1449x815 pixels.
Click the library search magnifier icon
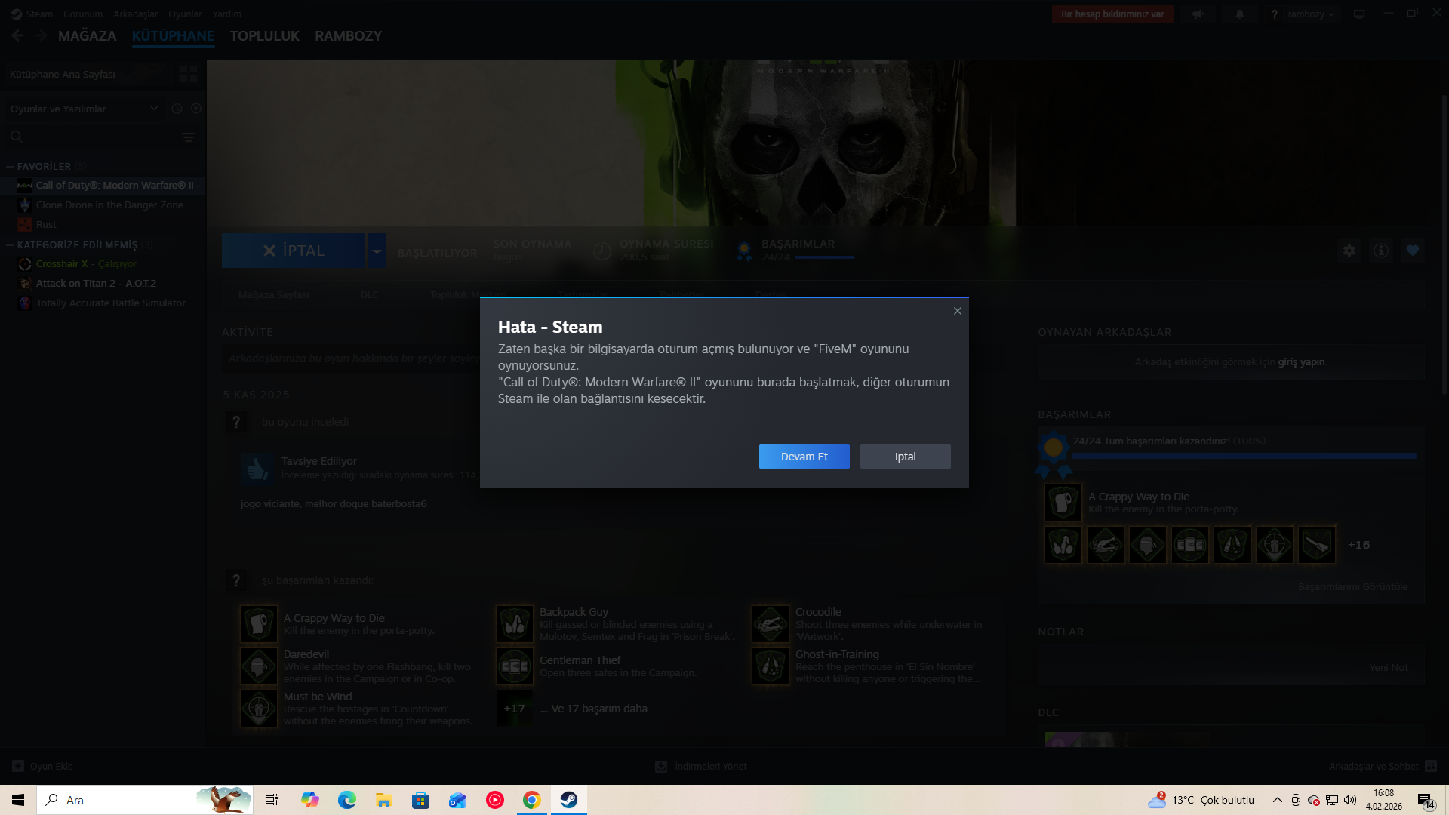17,137
